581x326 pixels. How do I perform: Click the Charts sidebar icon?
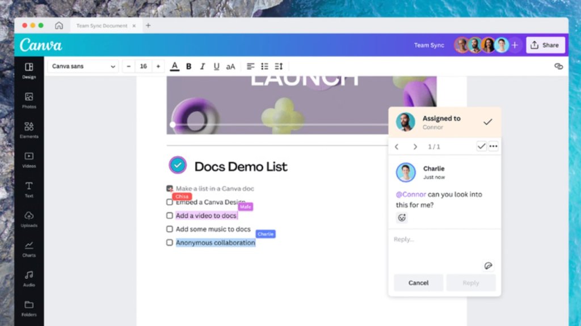coord(29,248)
